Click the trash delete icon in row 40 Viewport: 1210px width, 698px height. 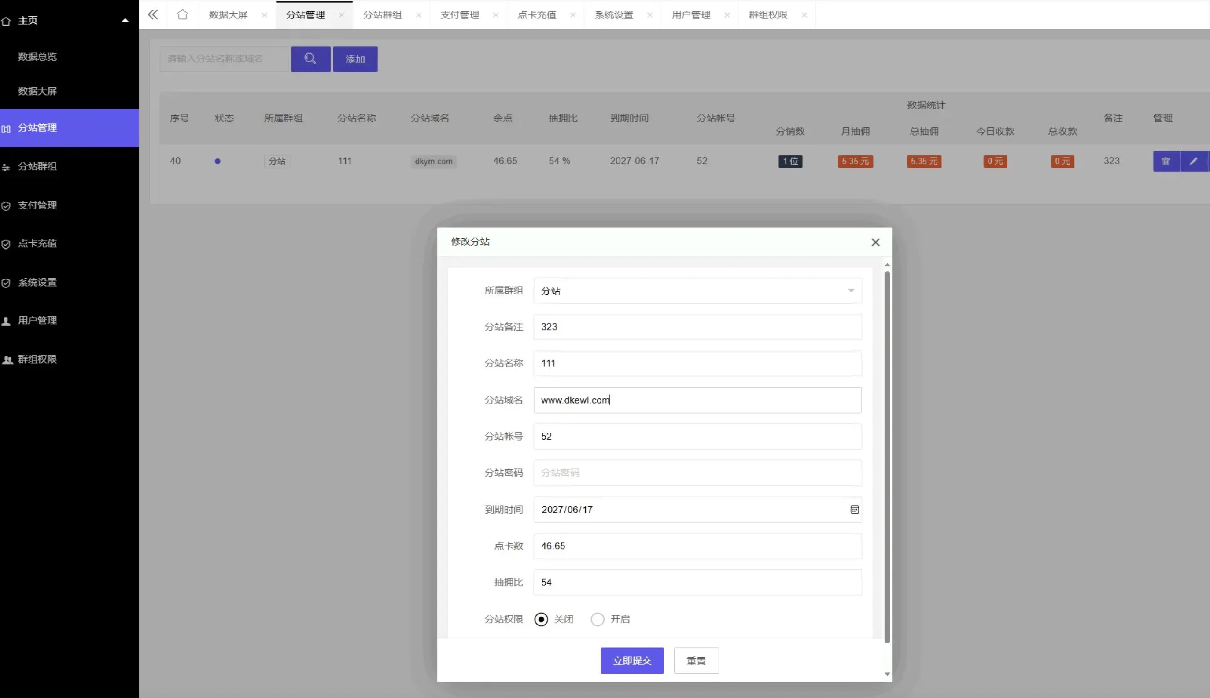(x=1166, y=161)
